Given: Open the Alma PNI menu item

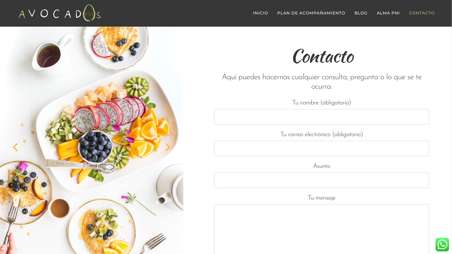Looking at the screenshot, I should pos(388,13).
